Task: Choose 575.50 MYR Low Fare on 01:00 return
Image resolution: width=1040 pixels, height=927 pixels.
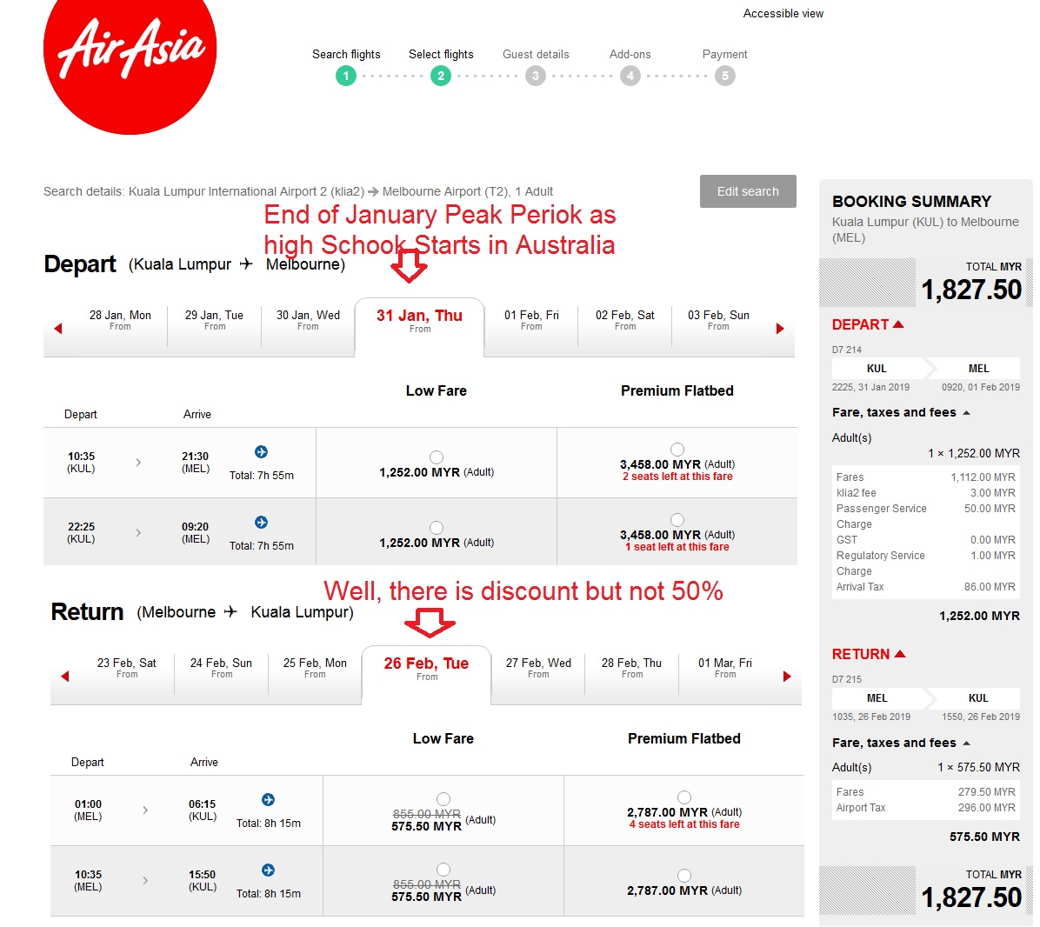Action: [443, 799]
